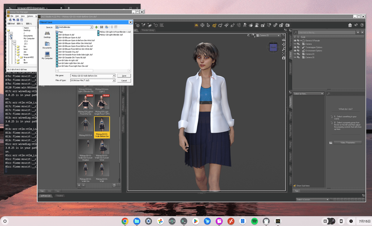Screen dimensions: 372x226
Task: Select the Translate move-arrows tool
Action: point(227,25)
